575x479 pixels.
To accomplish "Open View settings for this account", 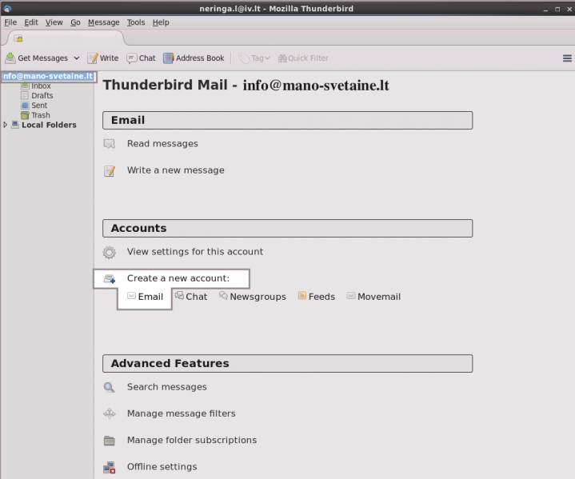I will tap(195, 252).
